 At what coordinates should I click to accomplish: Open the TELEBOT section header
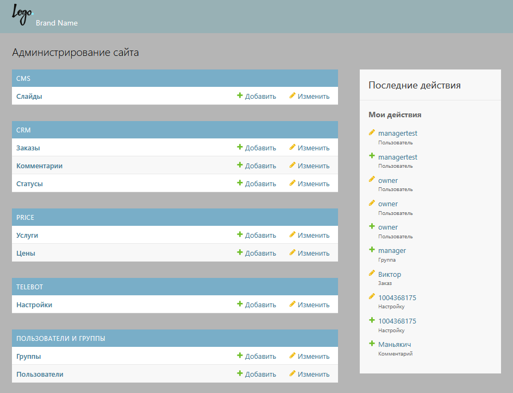29,287
